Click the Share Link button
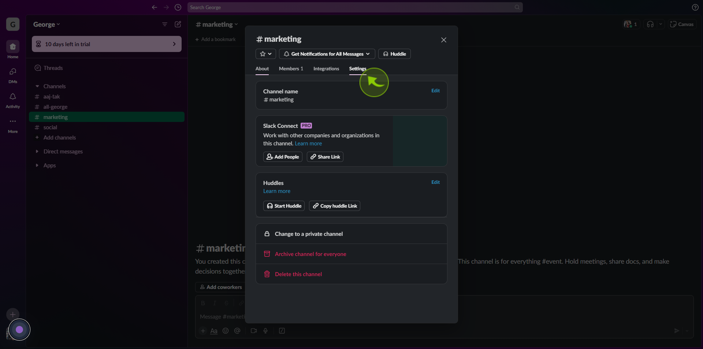 coord(325,157)
